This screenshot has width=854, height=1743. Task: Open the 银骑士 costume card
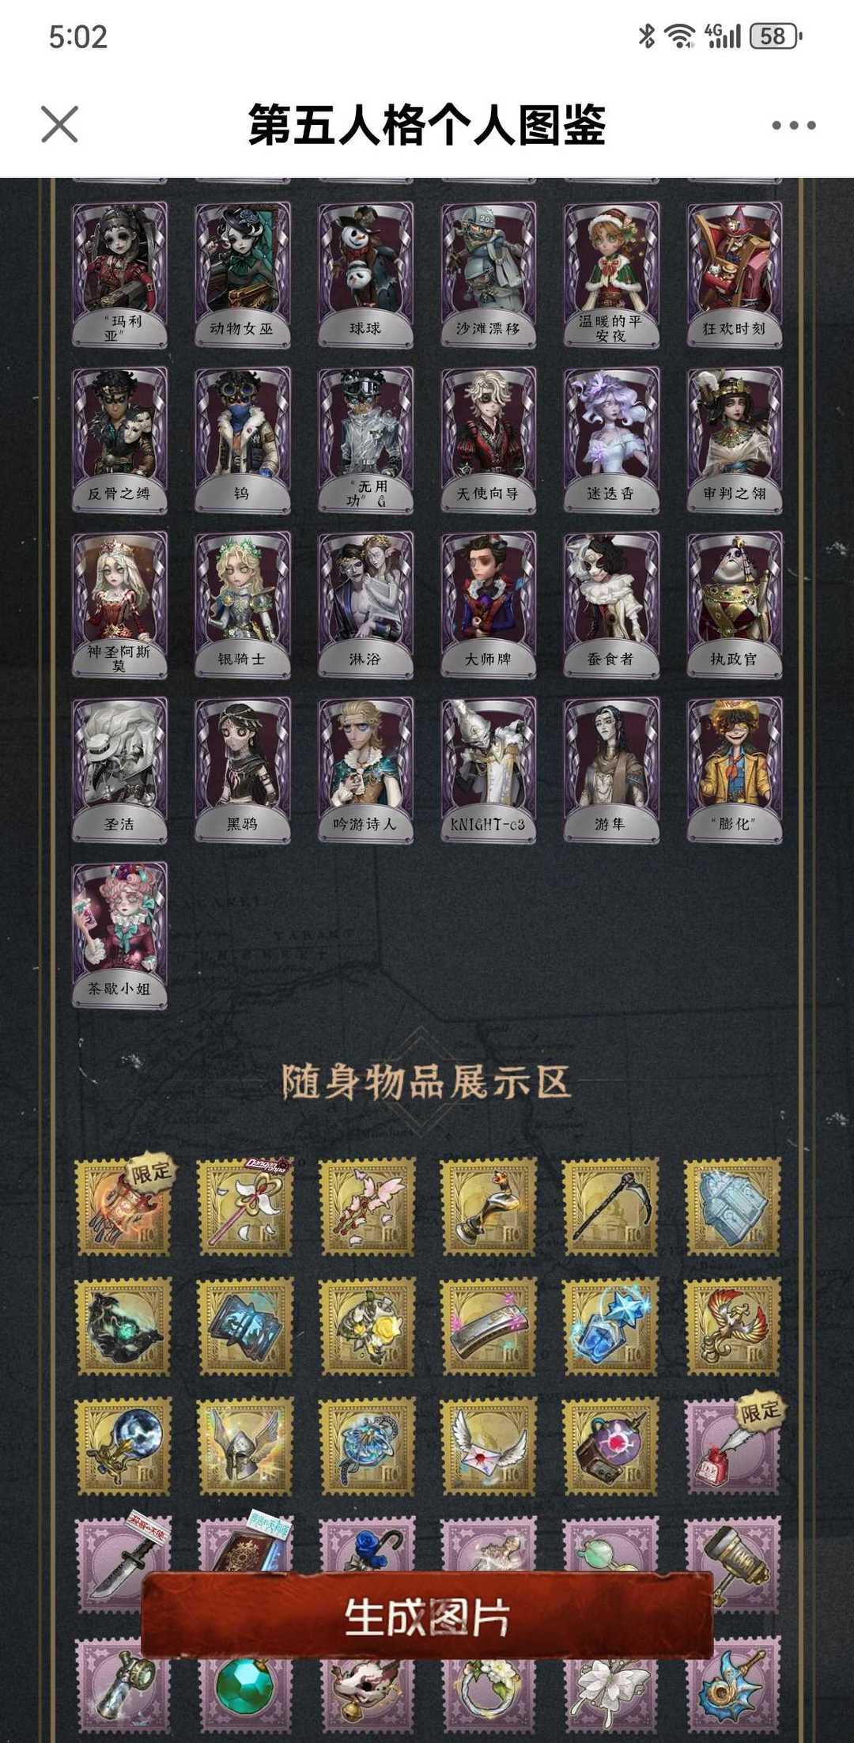(x=243, y=605)
